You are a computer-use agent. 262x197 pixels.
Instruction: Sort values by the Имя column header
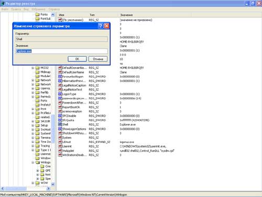[73, 15]
